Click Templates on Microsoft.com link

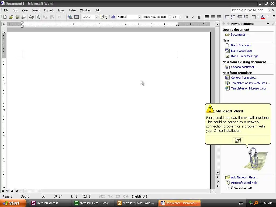(x=249, y=88)
